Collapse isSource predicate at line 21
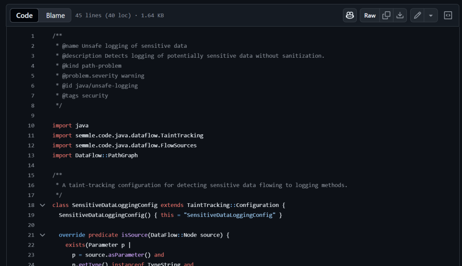 pyautogui.click(x=42, y=235)
